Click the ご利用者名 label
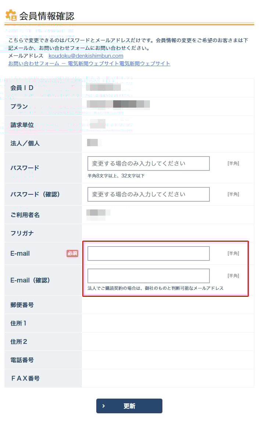 pyautogui.click(x=25, y=215)
